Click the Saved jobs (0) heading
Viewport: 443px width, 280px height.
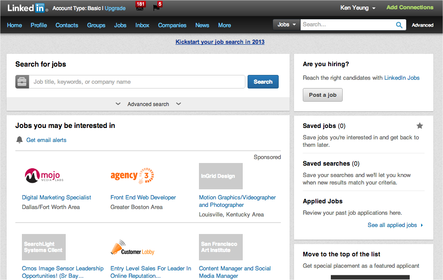[324, 126]
